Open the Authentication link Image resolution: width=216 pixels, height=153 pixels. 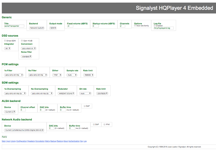pos(74,141)
